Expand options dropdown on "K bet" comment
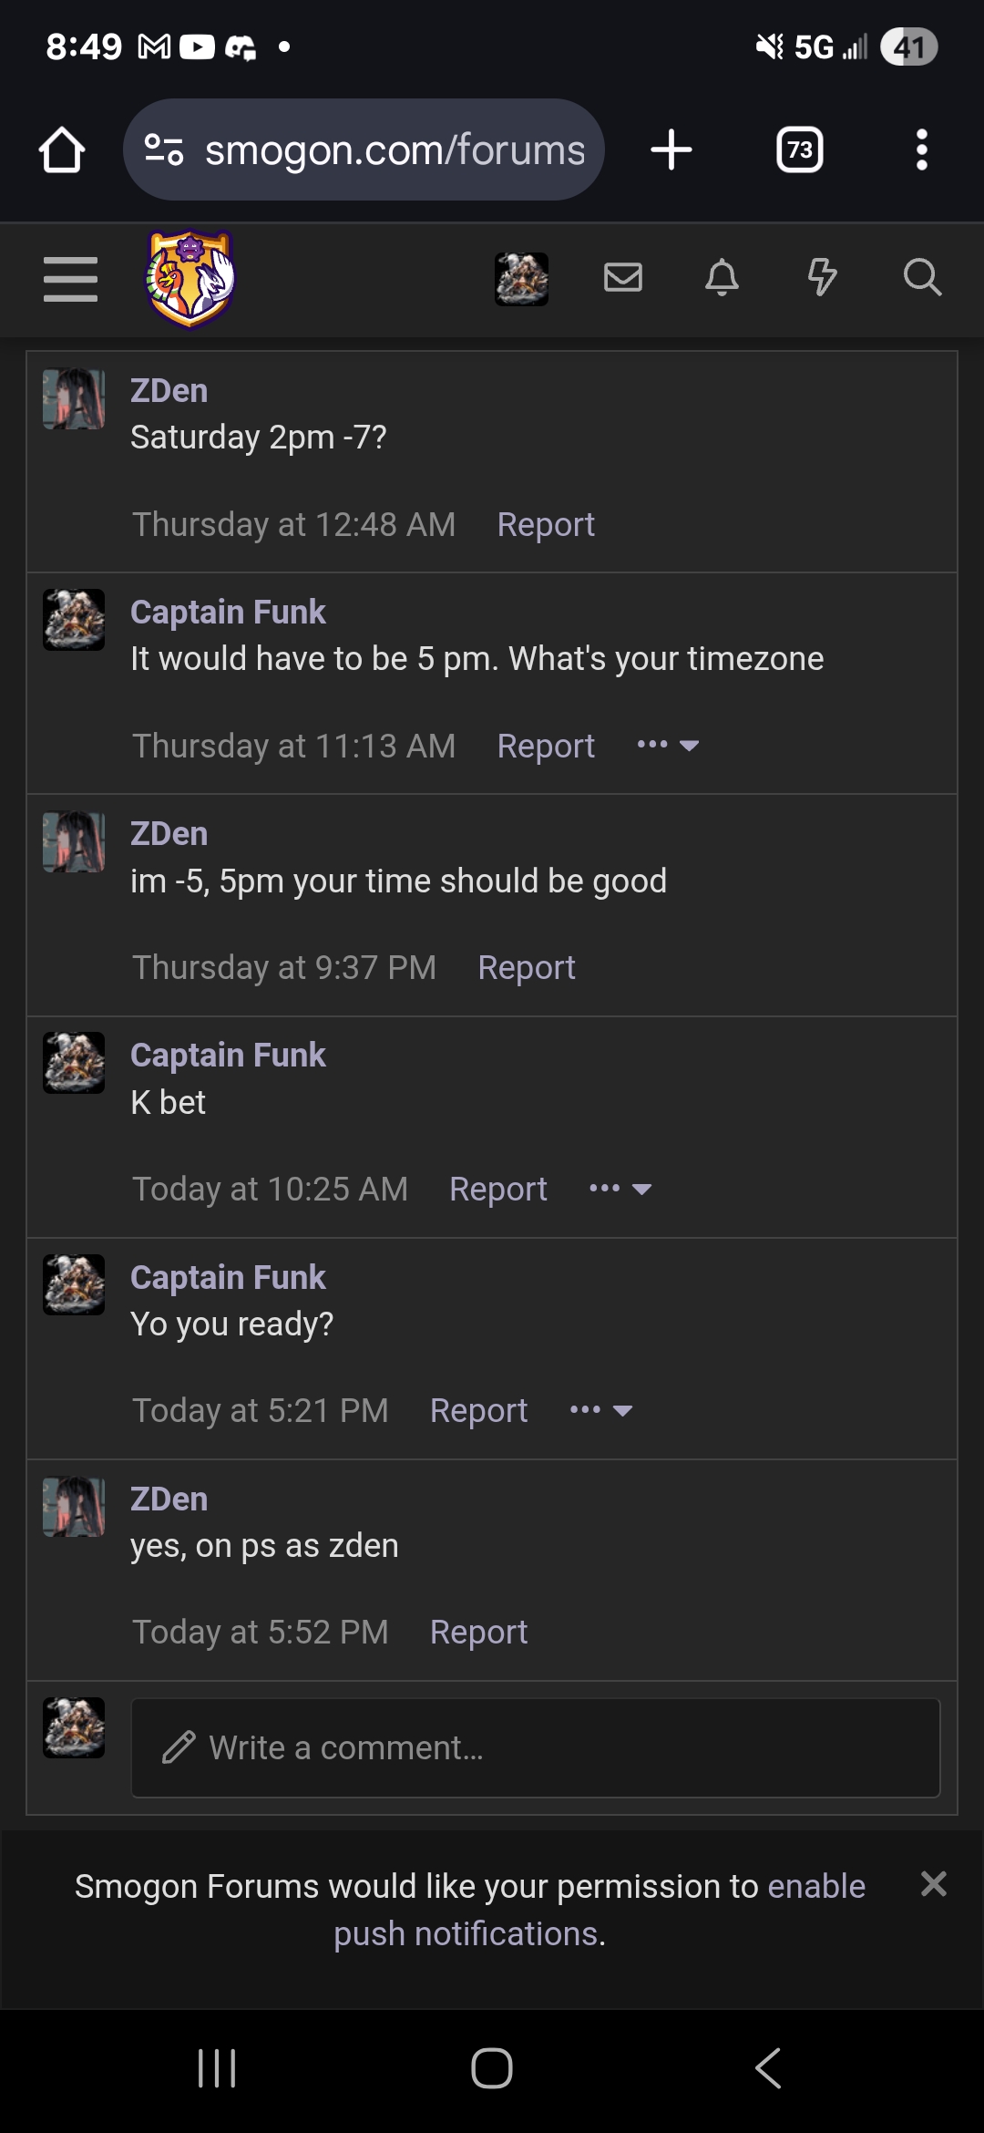This screenshot has width=984, height=2133. tap(620, 1189)
